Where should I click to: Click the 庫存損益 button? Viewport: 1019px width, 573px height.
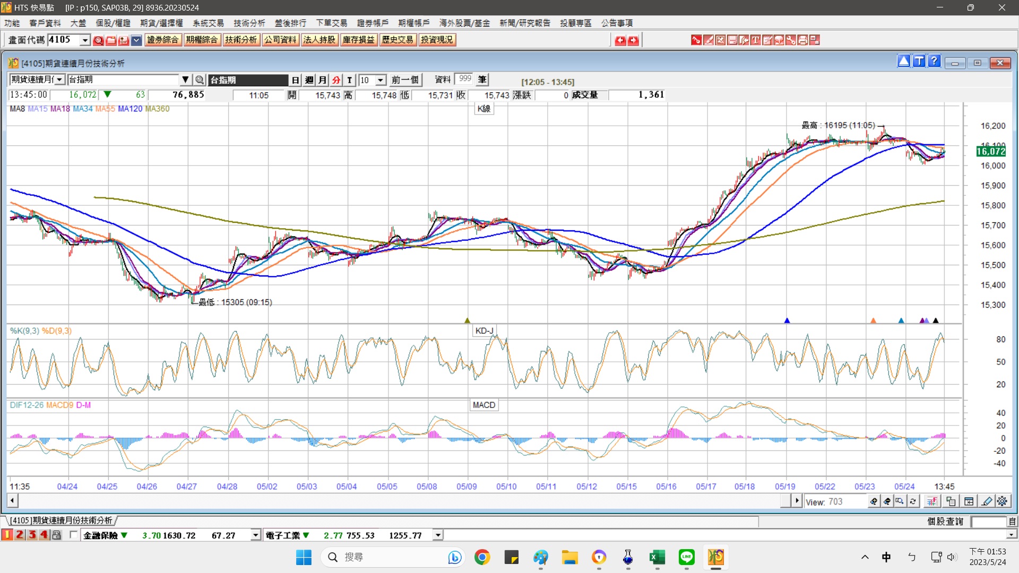(x=358, y=40)
